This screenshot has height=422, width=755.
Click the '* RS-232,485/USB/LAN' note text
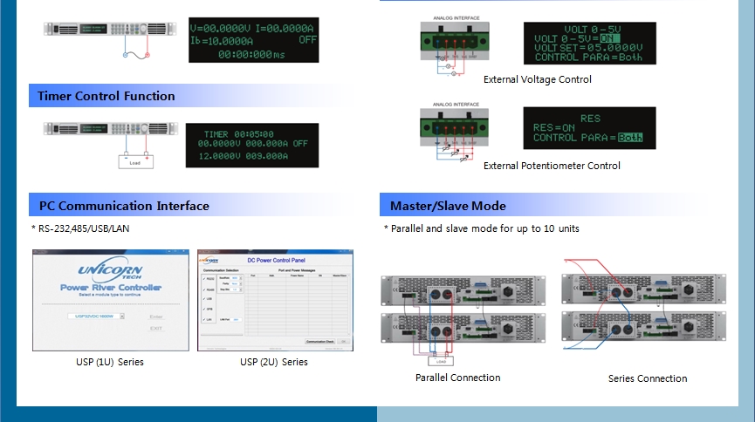tap(80, 228)
